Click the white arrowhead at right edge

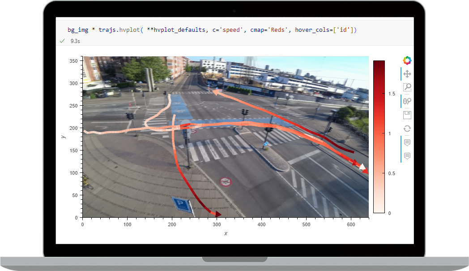(362, 167)
